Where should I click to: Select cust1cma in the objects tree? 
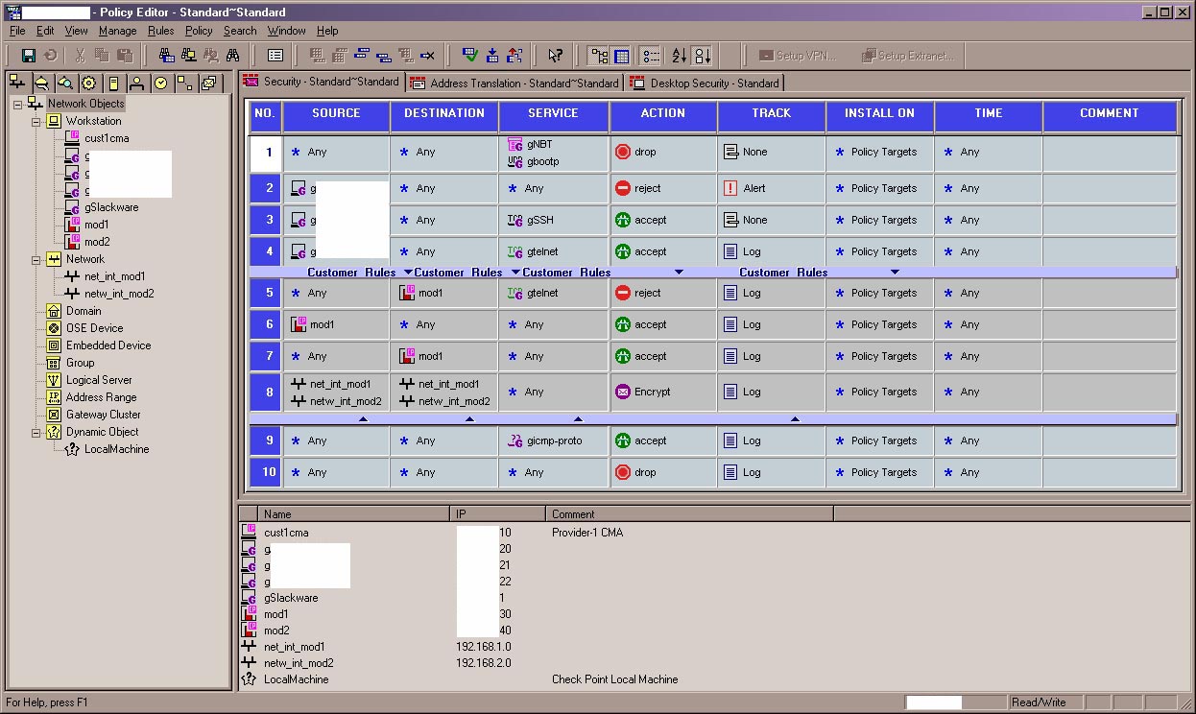(107, 138)
